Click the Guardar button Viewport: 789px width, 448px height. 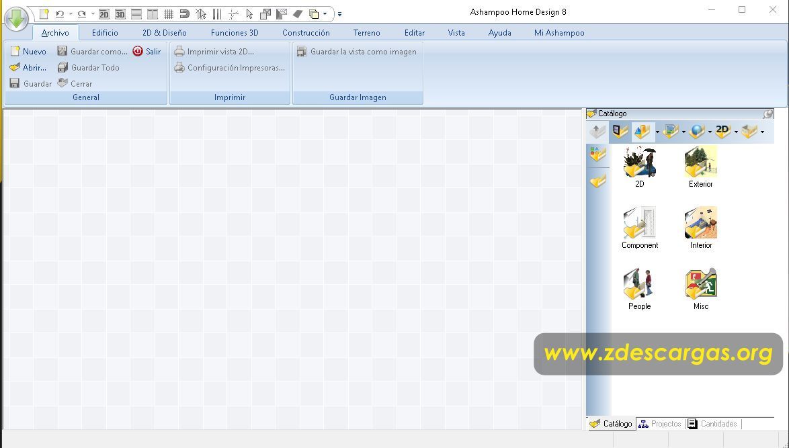point(31,83)
